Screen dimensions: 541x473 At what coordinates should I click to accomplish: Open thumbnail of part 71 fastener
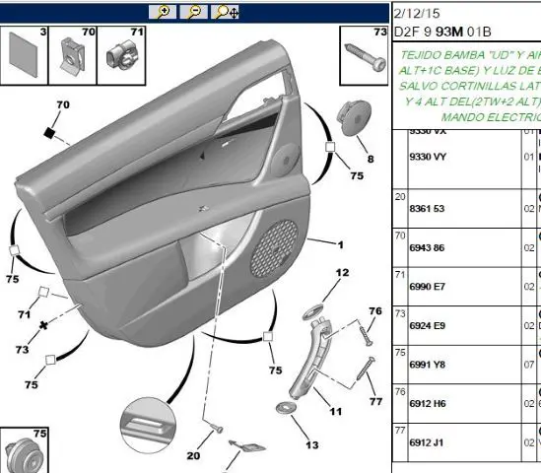pos(121,55)
